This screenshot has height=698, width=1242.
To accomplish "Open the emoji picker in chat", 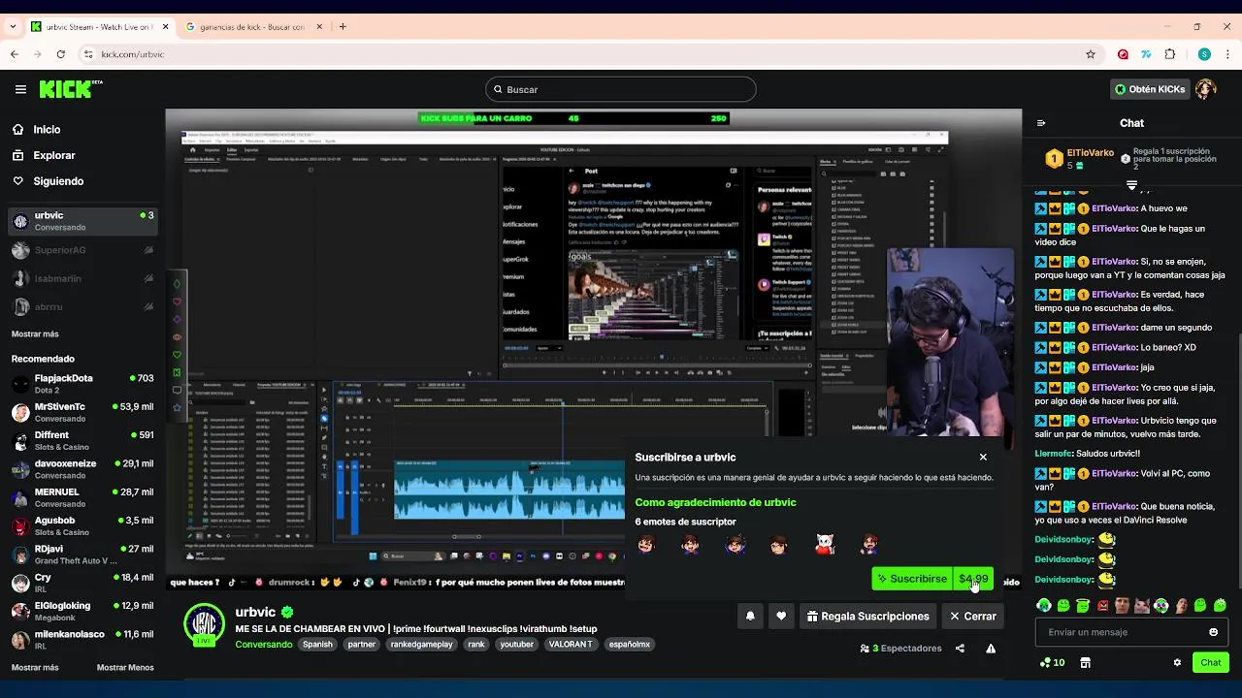I will point(1213,632).
